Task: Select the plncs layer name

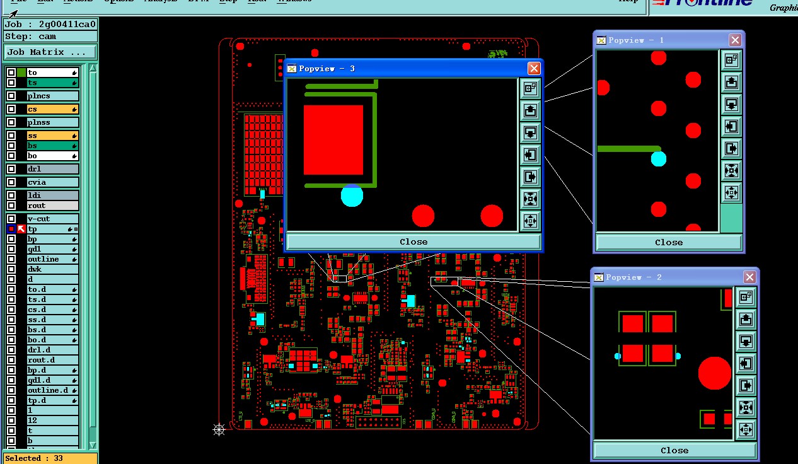Action: pos(53,96)
